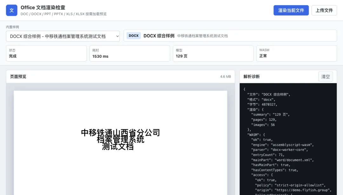Click the DOCX 综合样例 file title text
This screenshot has height=195, width=343.
[x=159, y=36]
